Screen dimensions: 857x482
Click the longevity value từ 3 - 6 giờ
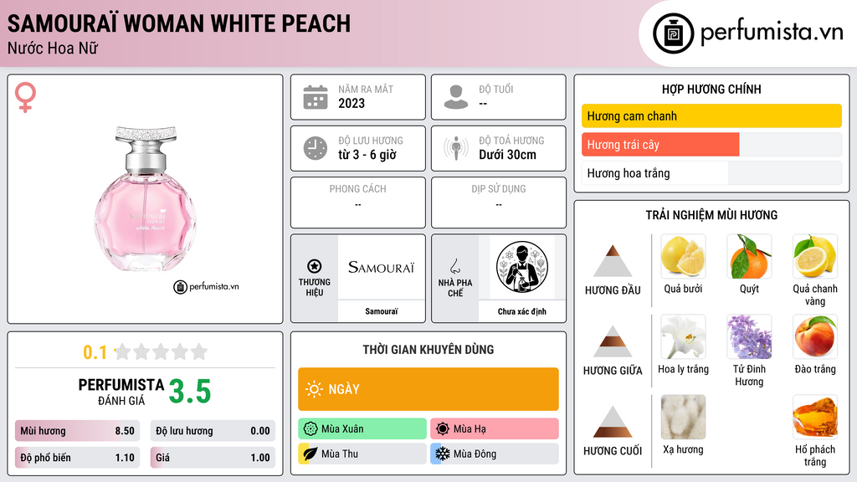click(367, 155)
